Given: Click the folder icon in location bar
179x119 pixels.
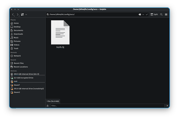Looking at the screenshot, I should 48,14.
